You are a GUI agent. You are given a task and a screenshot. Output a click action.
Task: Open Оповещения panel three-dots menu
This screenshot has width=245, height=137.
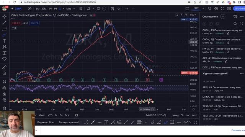coord(242,16)
